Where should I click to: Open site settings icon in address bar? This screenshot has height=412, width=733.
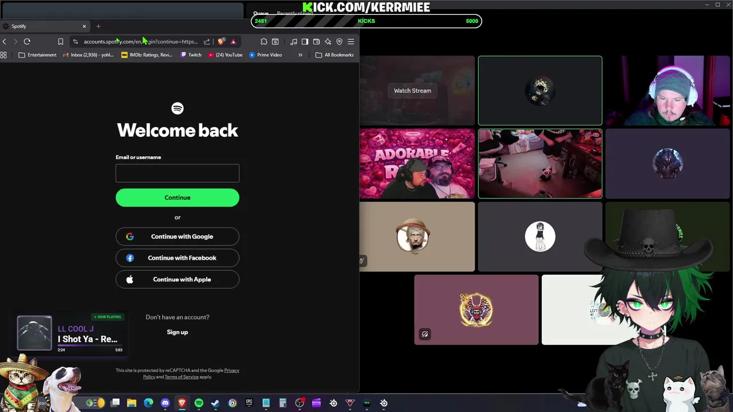click(76, 41)
